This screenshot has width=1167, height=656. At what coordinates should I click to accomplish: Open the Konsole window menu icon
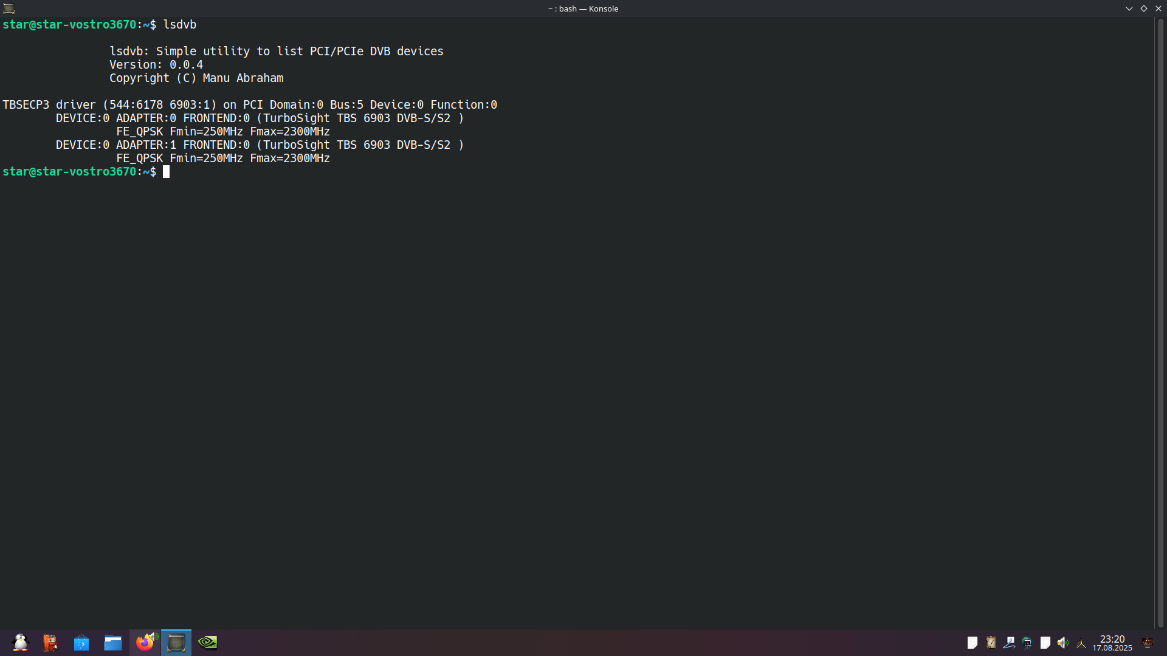[9, 9]
